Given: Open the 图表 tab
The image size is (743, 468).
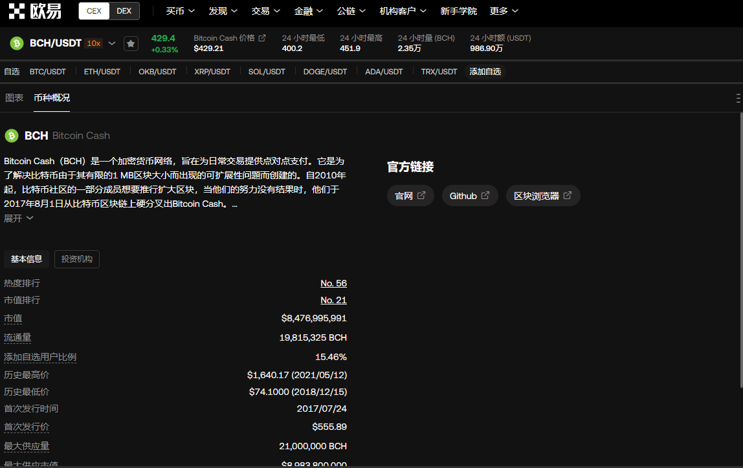Looking at the screenshot, I should pos(14,98).
